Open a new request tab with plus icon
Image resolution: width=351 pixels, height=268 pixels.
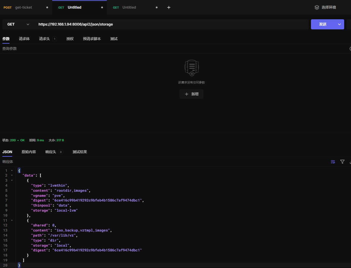(169, 7)
